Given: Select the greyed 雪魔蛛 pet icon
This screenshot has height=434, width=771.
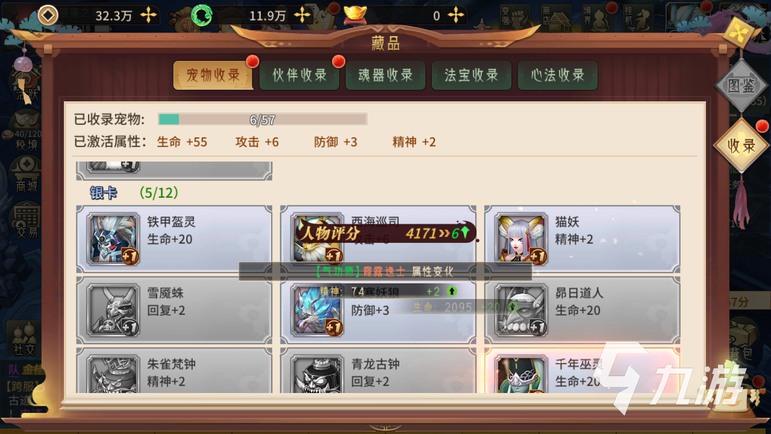Looking at the screenshot, I should tap(113, 310).
